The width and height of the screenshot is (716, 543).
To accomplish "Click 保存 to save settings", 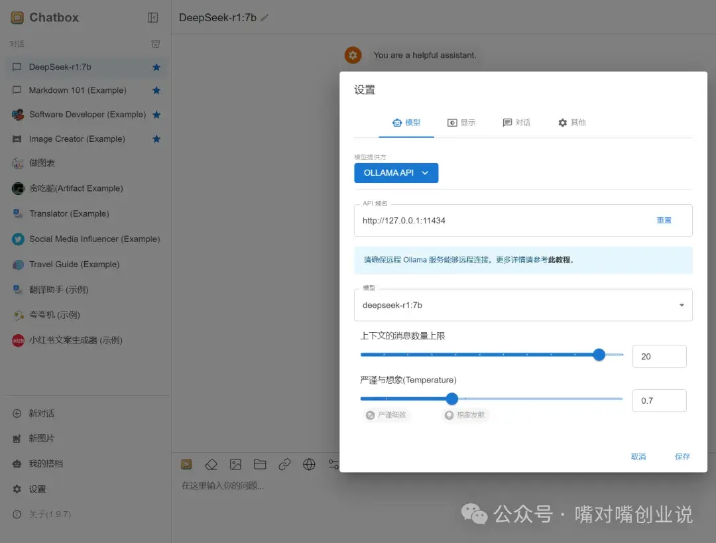I will pos(682,457).
